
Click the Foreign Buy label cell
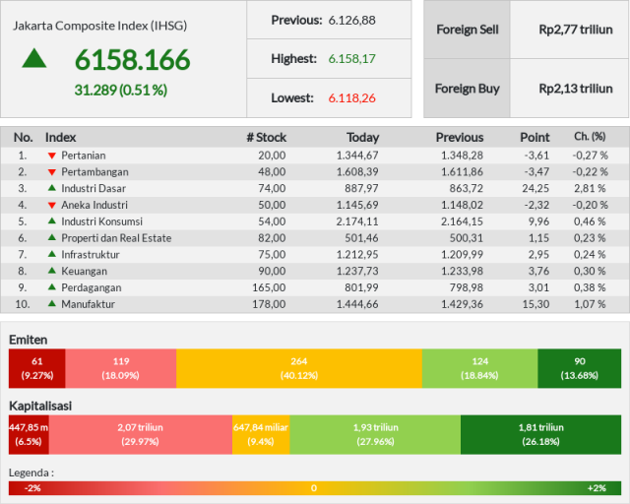point(467,89)
